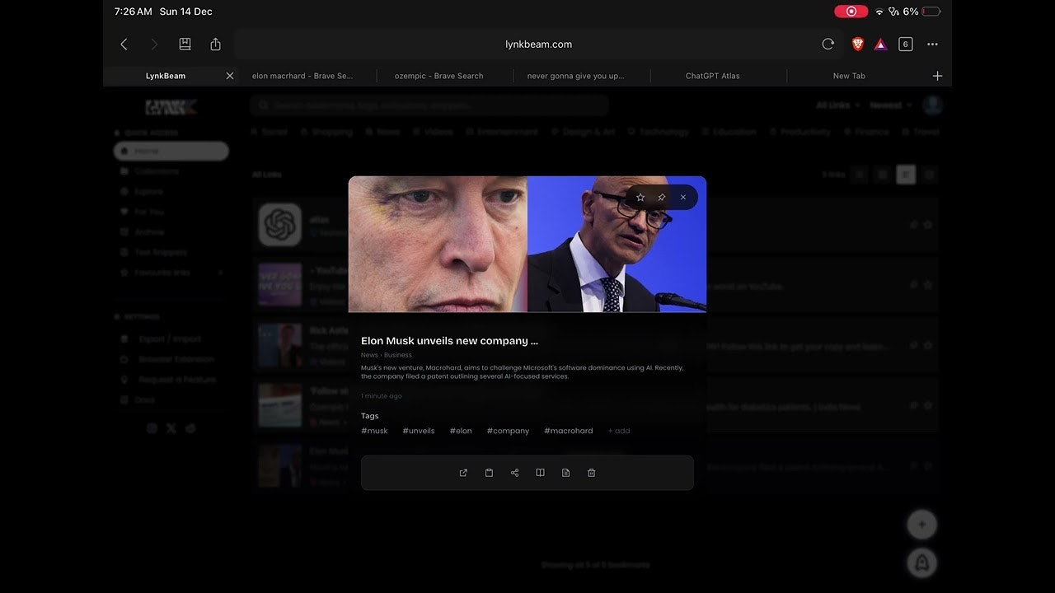The width and height of the screenshot is (1055, 593).
Task: Open Brave bookmarks book icon
Action: pos(185,44)
